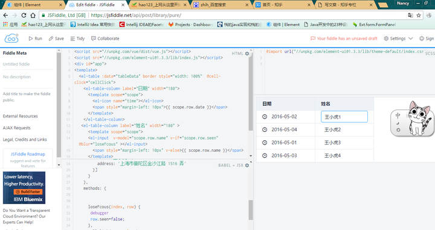
Task: Click the browser home icon
Action: pyautogui.click(x=33, y=15)
